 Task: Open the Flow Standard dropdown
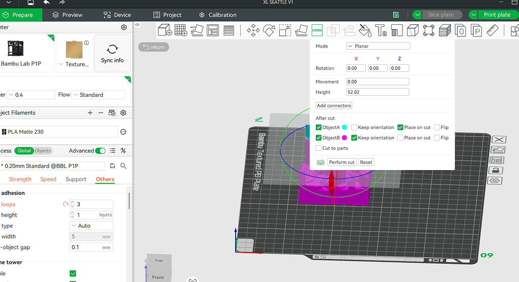coord(98,95)
